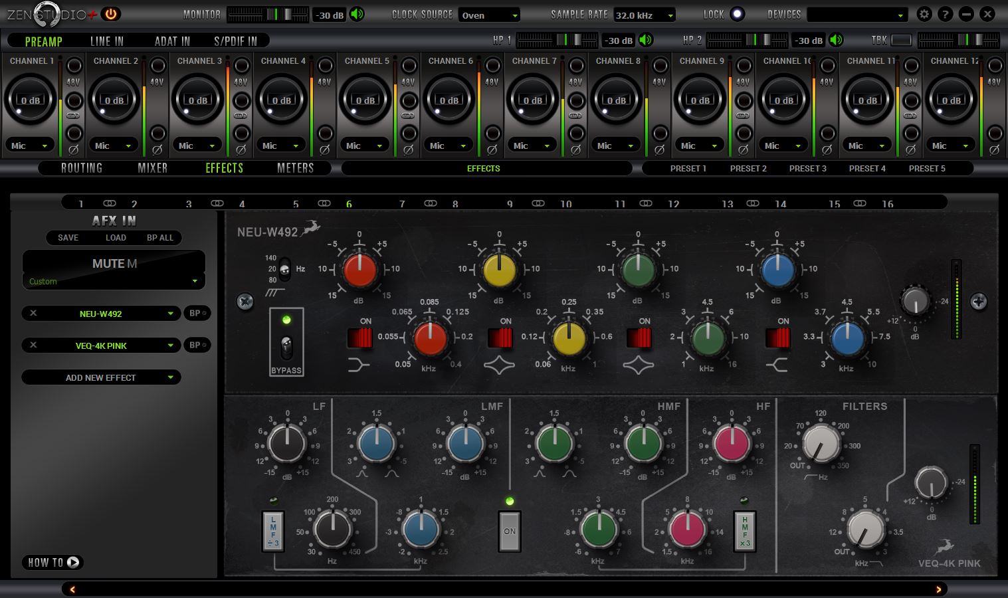Open Channel 6 Mic input type dropdown
This screenshot has height=598, width=1008.
(x=449, y=145)
